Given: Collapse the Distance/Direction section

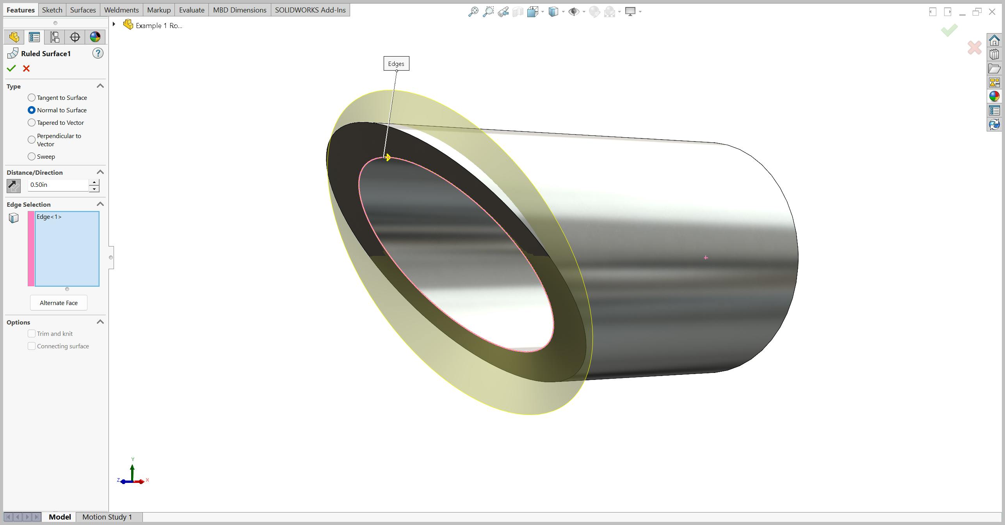Looking at the screenshot, I should coord(100,172).
